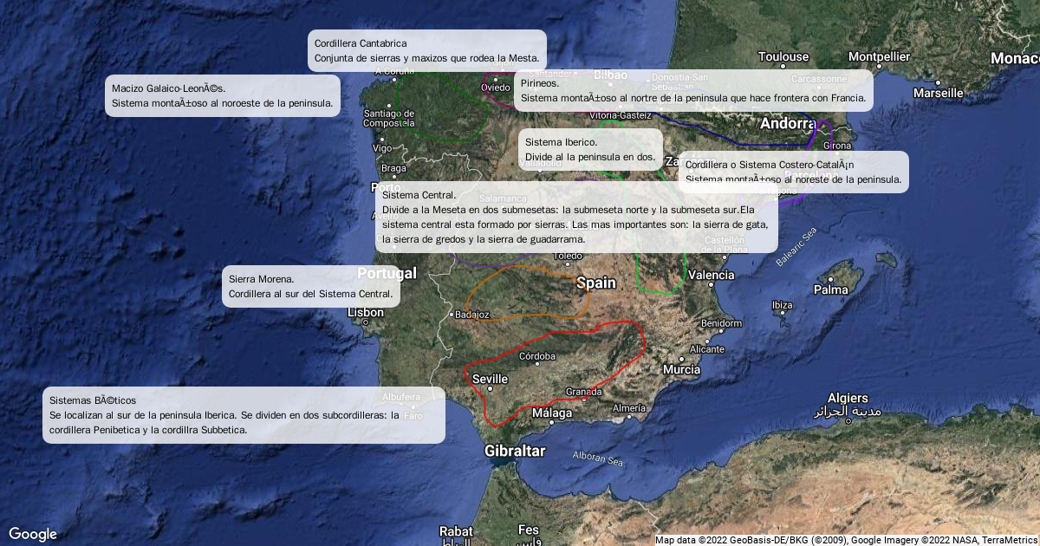Click the Pirineos description label
This screenshot has height=546, width=1040.
[x=693, y=90]
